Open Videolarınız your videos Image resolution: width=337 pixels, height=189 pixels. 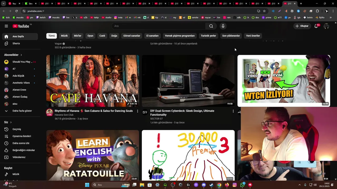coord(20,157)
